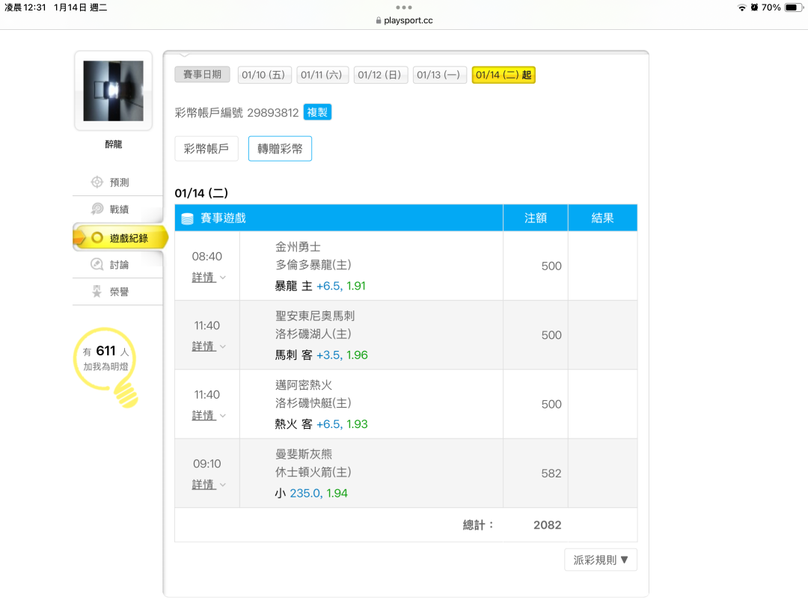
Task: Click the 582 stake amount
Action: (x=551, y=474)
